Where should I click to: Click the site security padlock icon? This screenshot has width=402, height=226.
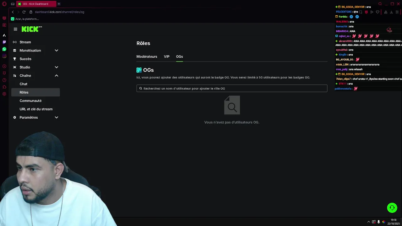[x=31, y=12]
